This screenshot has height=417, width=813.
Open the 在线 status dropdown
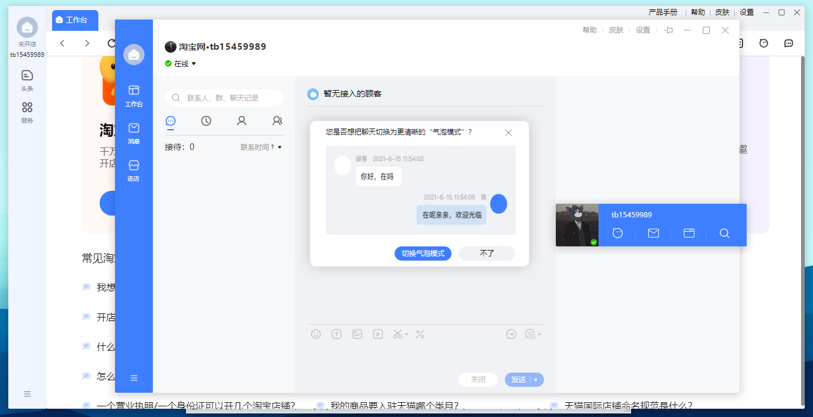pyautogui.click(x=181, y=63)
